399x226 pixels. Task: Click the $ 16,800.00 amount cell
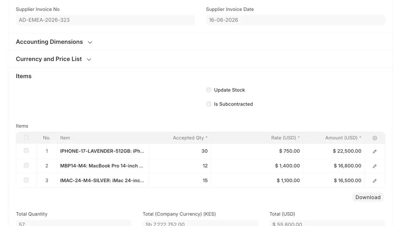tap(334, 166)
